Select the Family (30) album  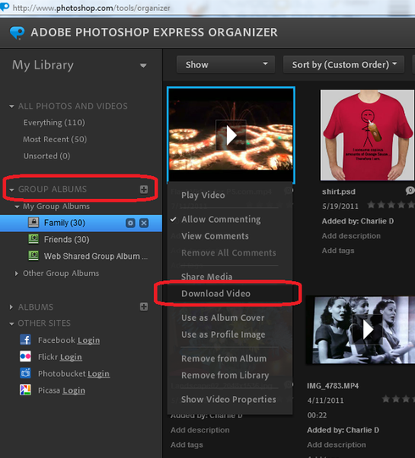(x=64, y=223)
